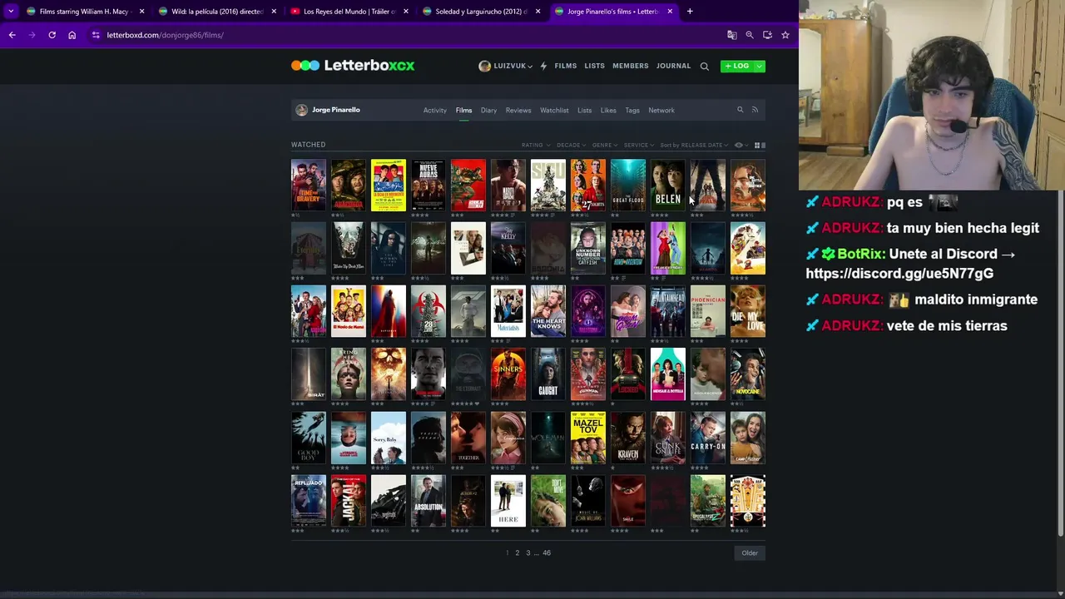Open the Diary tab
Screen dimensions: 1065x599
tap(488, 110)
